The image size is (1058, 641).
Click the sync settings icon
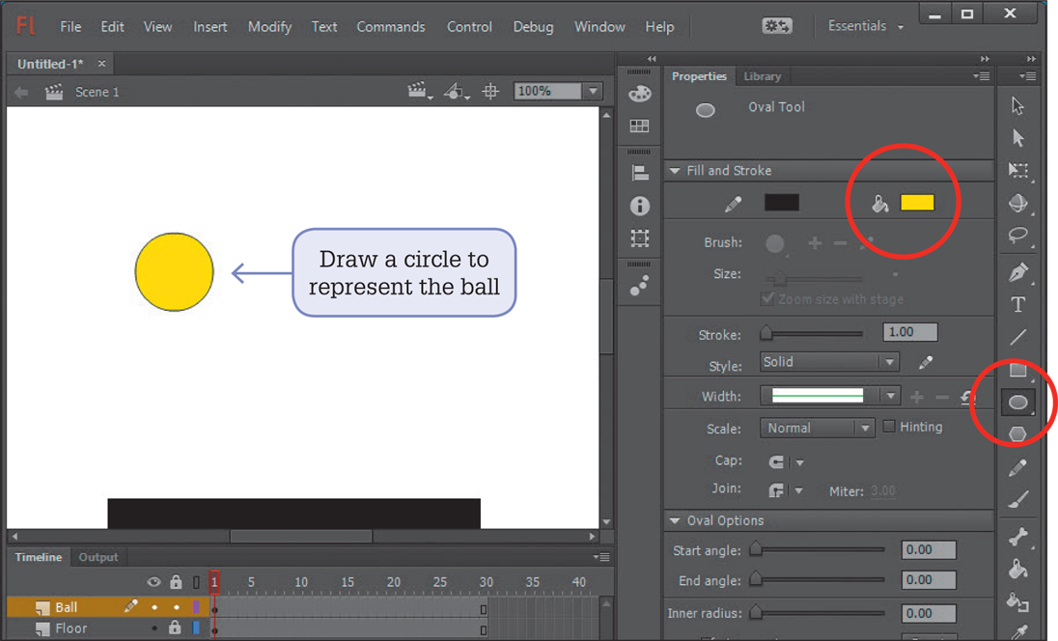coord(777,26)
